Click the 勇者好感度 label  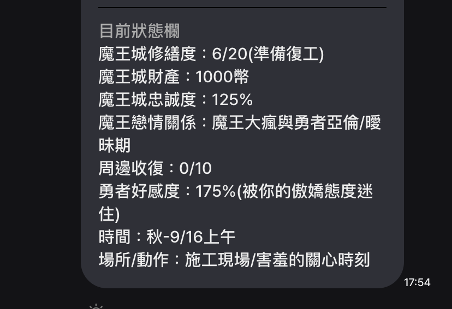139,191
